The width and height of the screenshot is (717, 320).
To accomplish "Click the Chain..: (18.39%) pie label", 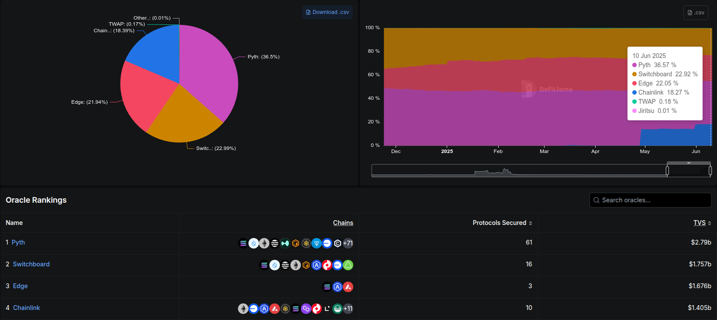I will (x=114, y=31).
